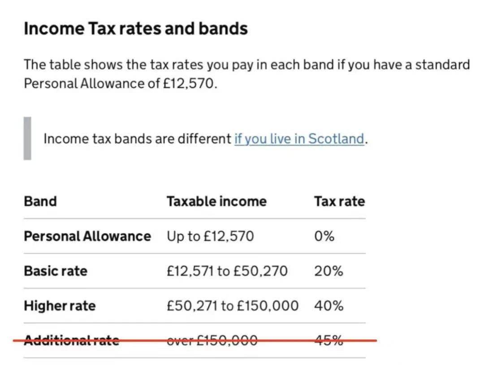Open the "if you live in Scotland" link
Image resolution: width=484 pixels, height=366 pixels.
(x=299, y=139)
